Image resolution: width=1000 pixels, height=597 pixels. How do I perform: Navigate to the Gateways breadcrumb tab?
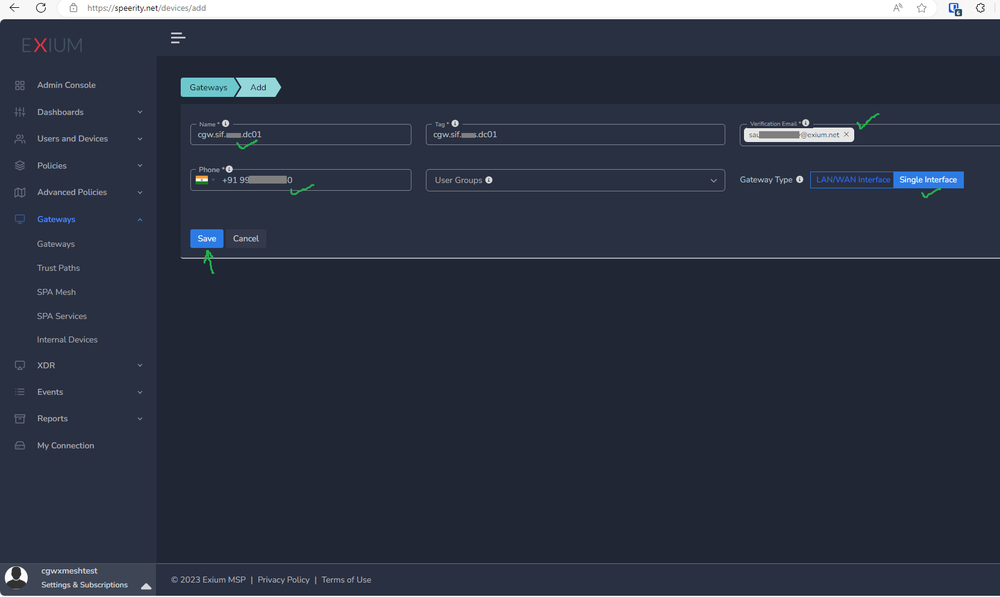coord(208,87)
